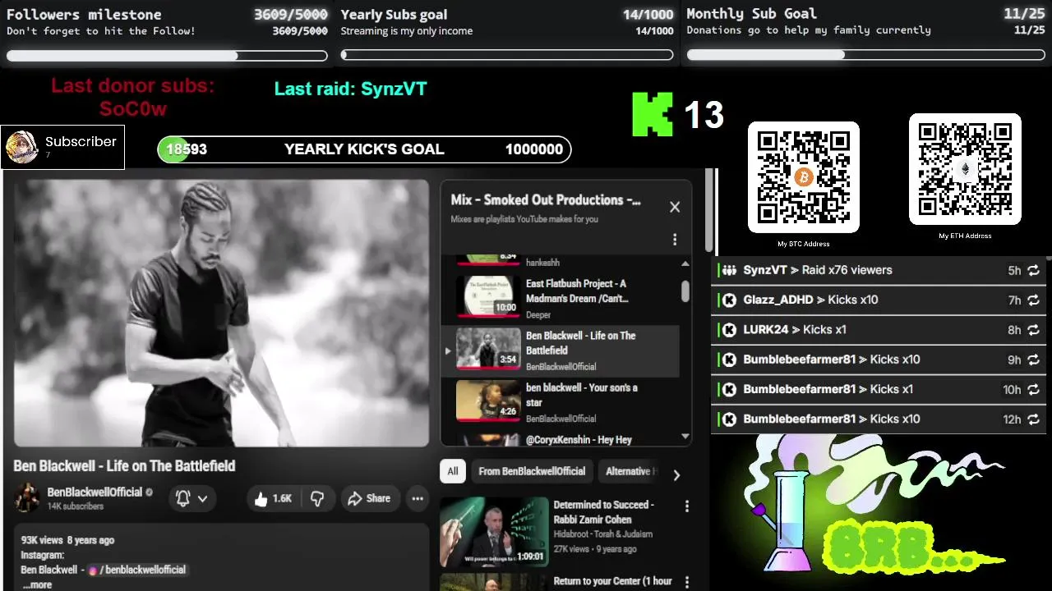Open notification bell dropdown for the channel
Viewport: 1052px width, 591px height.
click(191, 498)
